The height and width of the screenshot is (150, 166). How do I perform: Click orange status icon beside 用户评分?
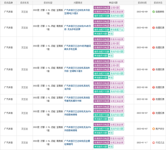tap(153, 129)
